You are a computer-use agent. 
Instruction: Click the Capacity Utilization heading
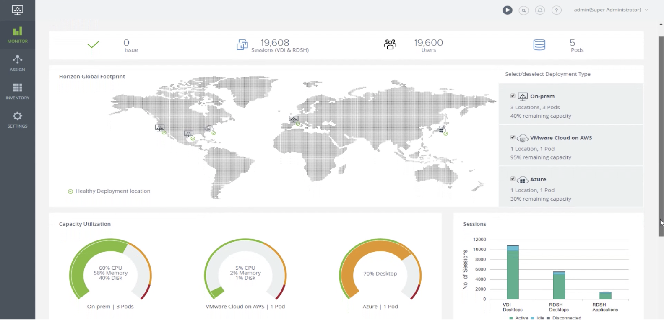click(85, 224)
